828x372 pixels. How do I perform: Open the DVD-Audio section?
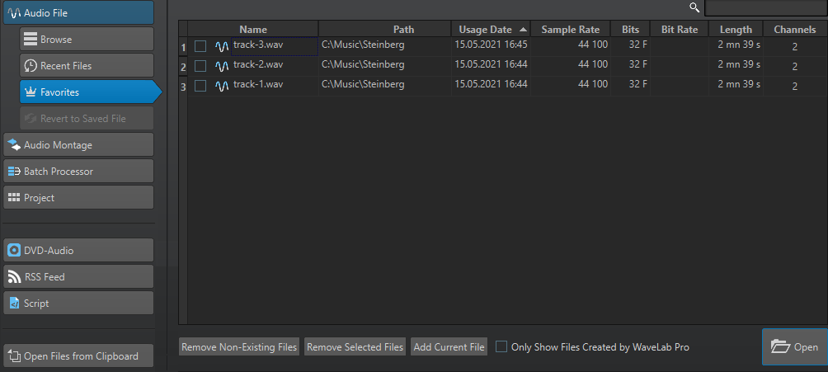[x=78, y=251]
